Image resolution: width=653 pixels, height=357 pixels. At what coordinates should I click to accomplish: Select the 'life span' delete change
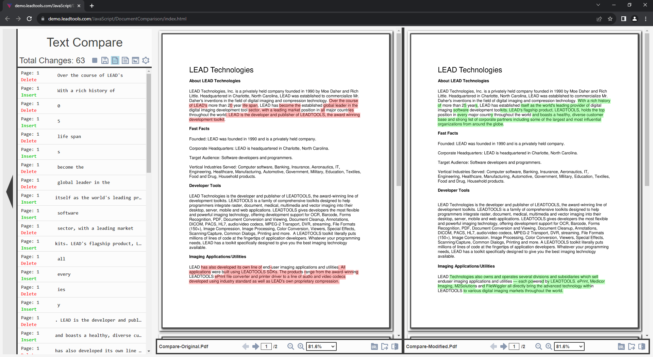pos(82,137)
